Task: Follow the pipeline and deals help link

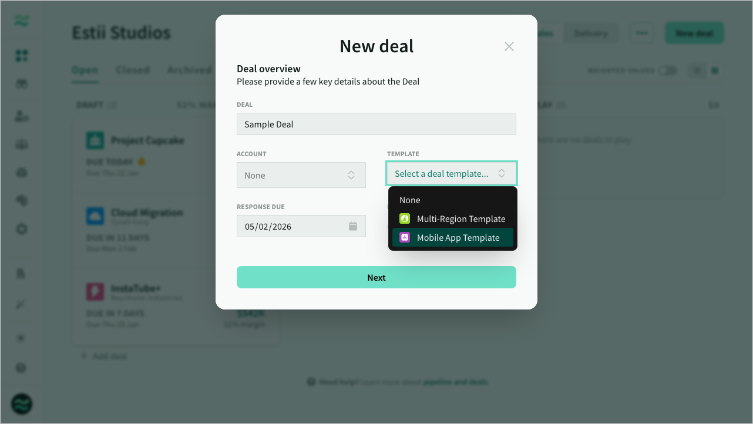Action: (x=456, y=382)
